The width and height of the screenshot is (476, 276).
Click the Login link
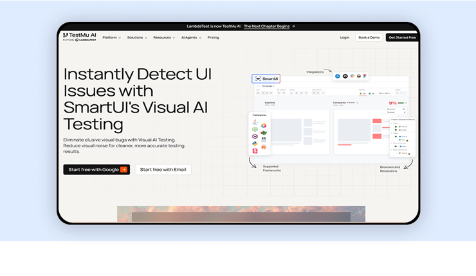(x=345, y=37)
